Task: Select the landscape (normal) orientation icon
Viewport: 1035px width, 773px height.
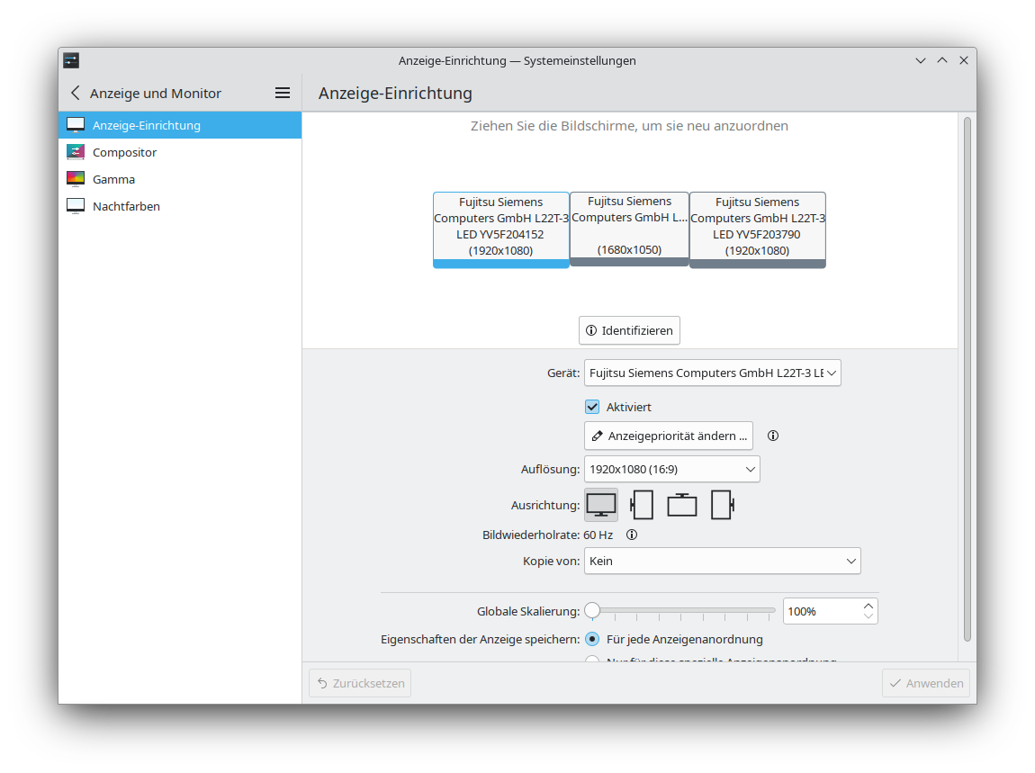Action: click(601, 505)
